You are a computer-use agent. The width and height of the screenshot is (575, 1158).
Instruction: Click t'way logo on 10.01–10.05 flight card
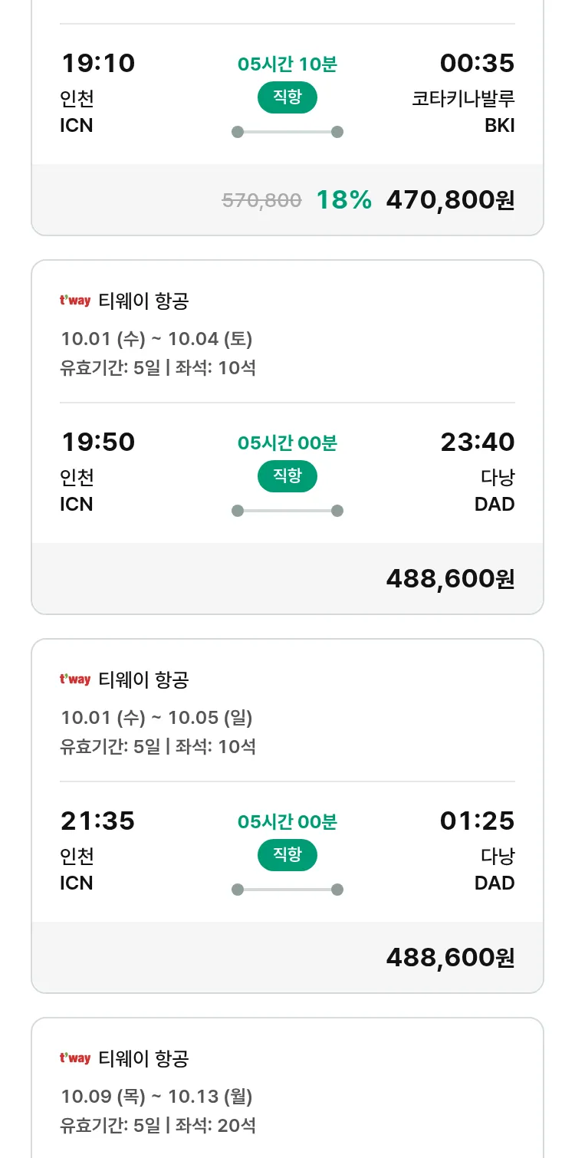tap(75, 680)
